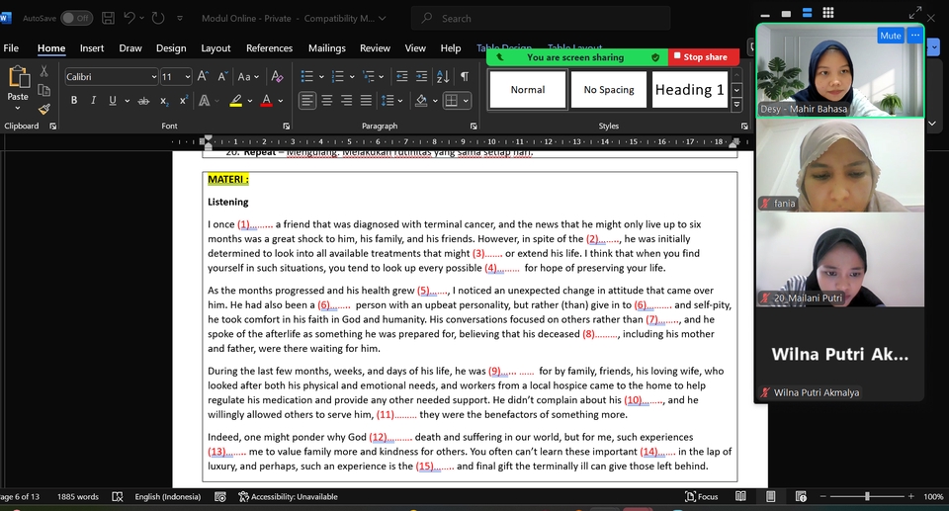
Task: Open Customize Quick Access Toolbar dropdown
Action: (180, 19)
